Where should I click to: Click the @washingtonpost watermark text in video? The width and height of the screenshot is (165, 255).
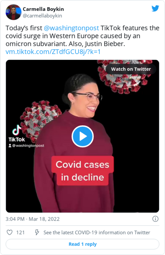click(28, 145)
